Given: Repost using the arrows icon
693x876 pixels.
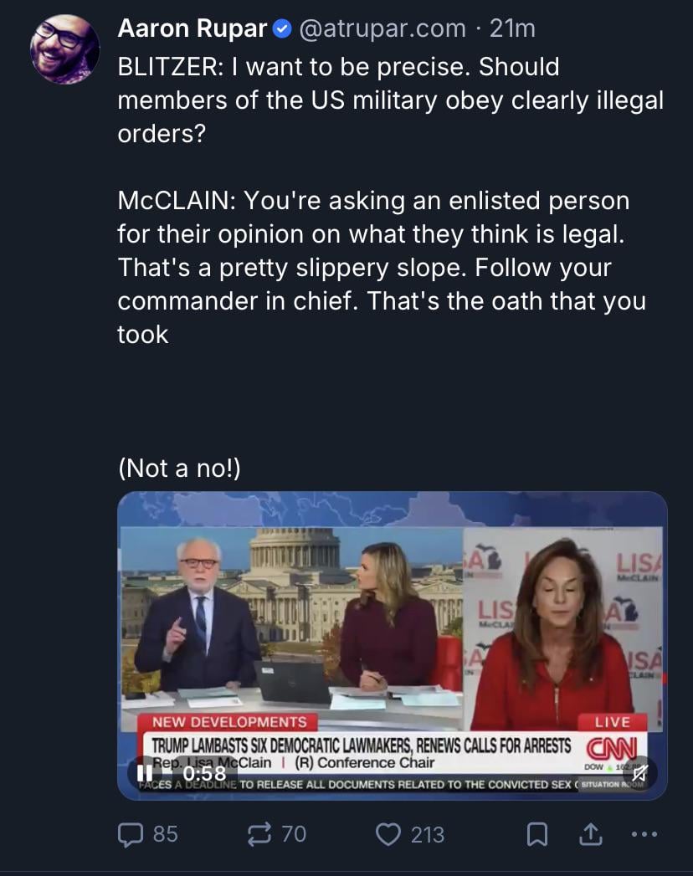Looking at the screenshot, I should pos(259,834).
